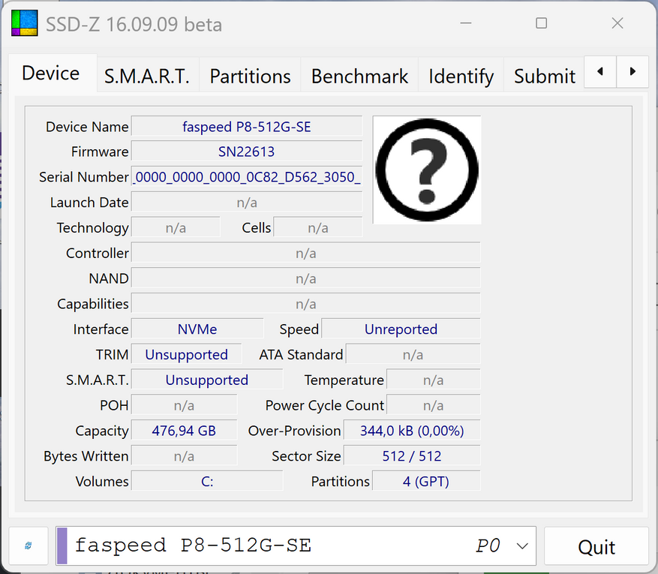
Task: Click the Bytes Written n/a field
Action: click(x=184, y=456)
